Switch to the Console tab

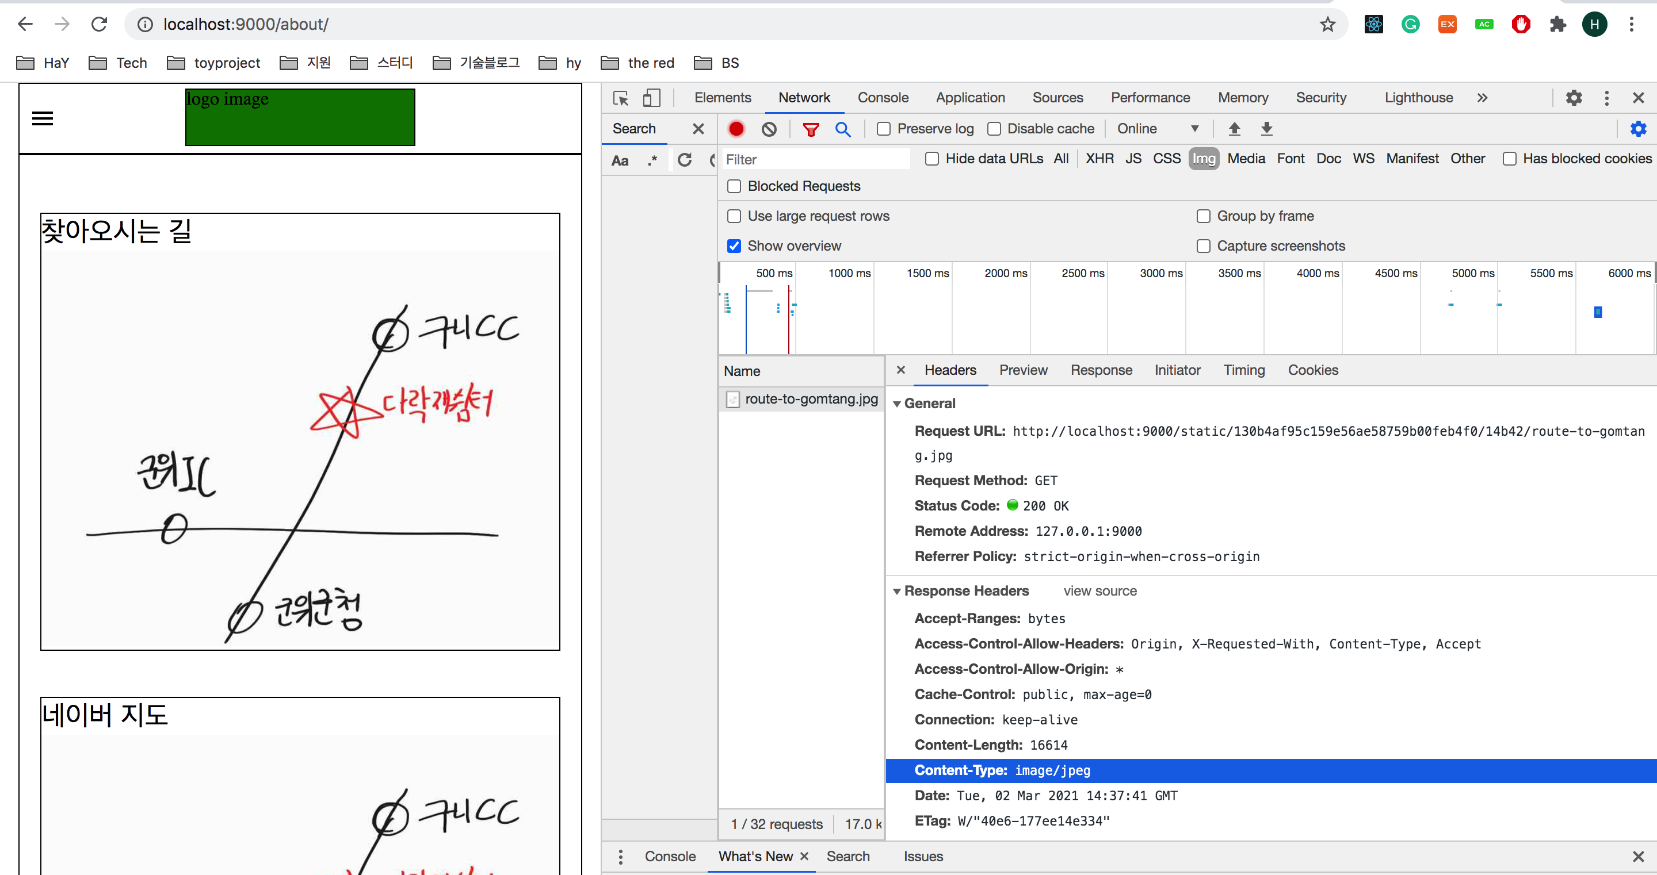tap(883, 98)
